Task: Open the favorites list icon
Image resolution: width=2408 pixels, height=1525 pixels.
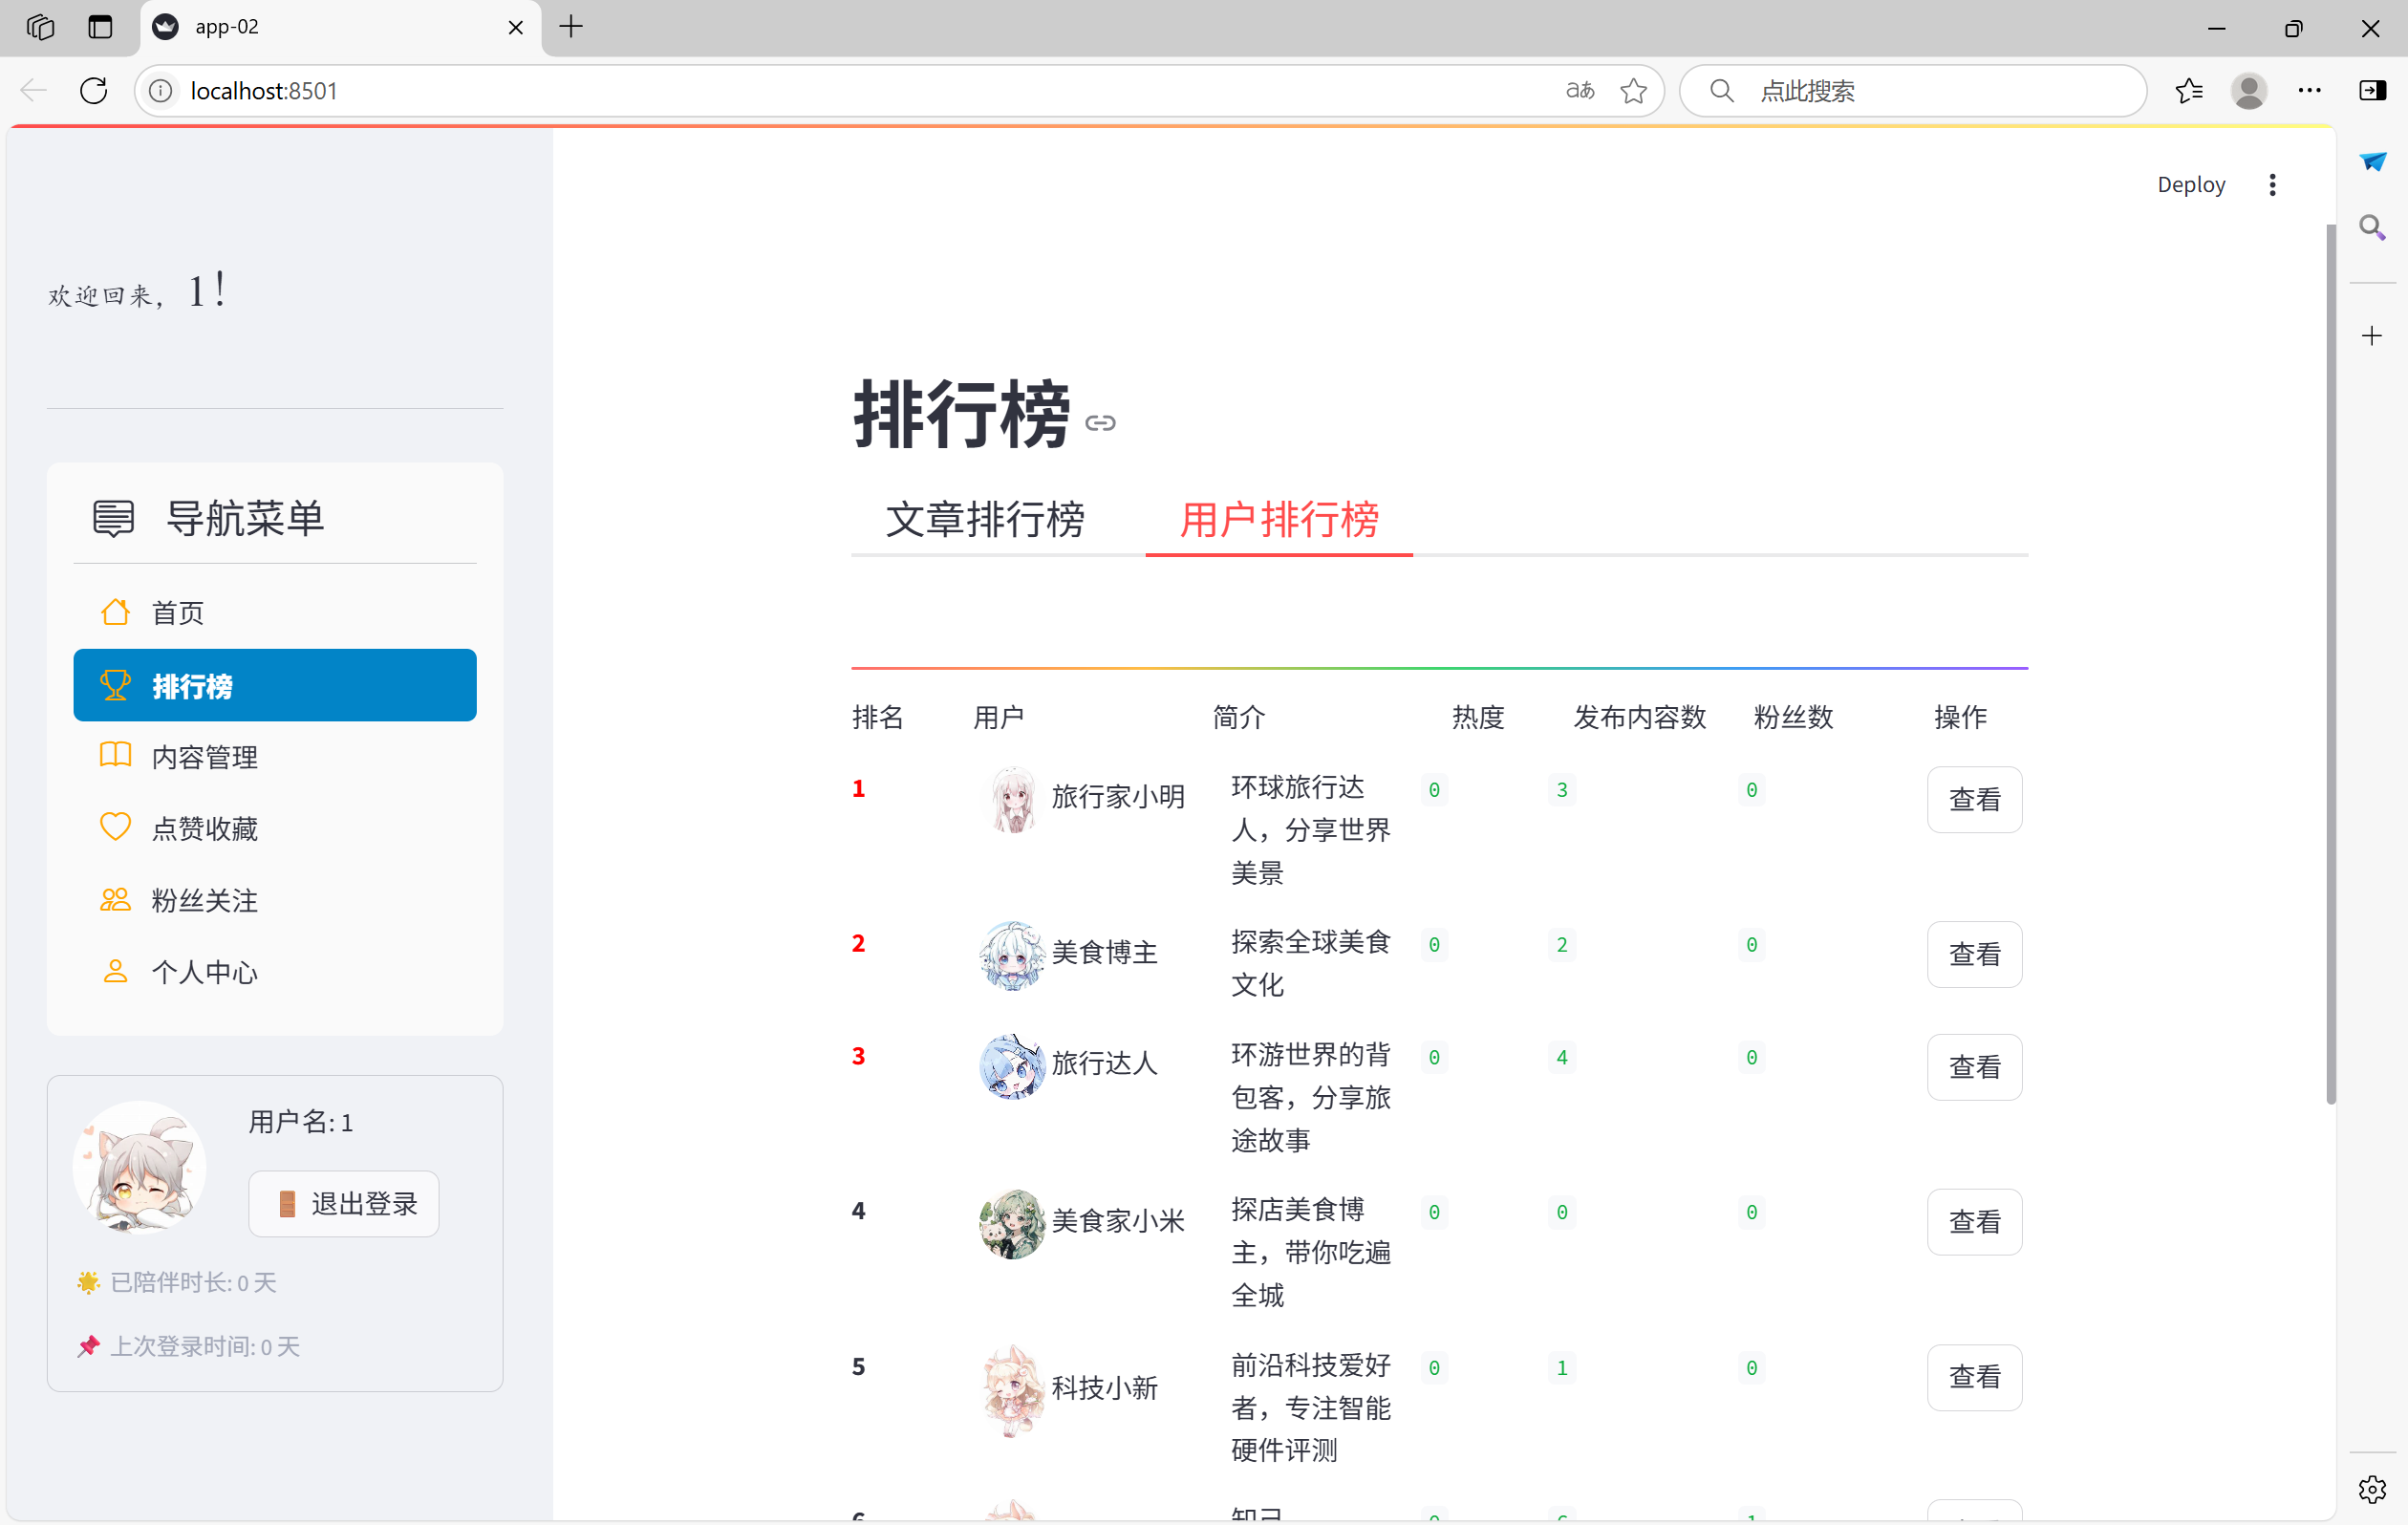Action: (2189, 91)
